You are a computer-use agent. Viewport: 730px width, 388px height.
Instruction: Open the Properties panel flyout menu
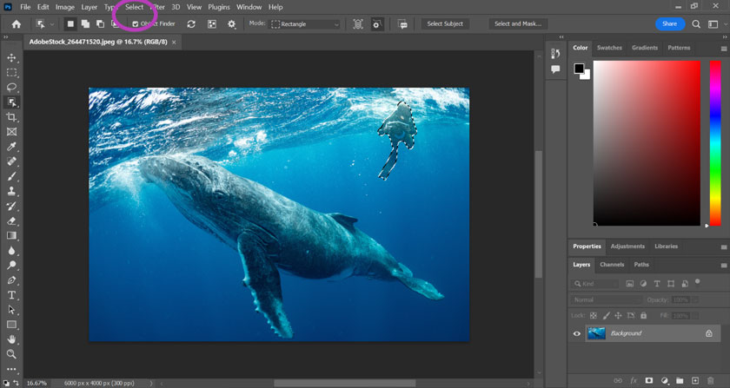coord(724,247)
